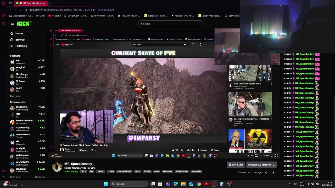The height and width of the screenshot is (188, 335).
Task: Open akademiks' recommended channel
Action: point(27,108)
